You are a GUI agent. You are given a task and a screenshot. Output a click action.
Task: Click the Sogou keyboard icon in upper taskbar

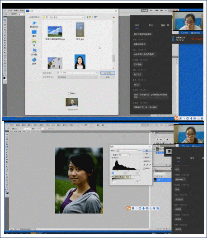[x=195, y=119]
